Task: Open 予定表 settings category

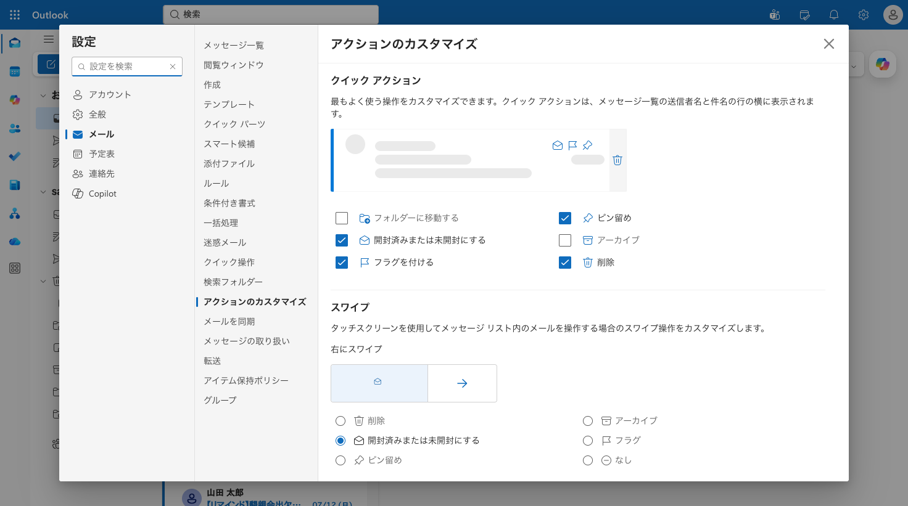Action: (x=126, y=154)
